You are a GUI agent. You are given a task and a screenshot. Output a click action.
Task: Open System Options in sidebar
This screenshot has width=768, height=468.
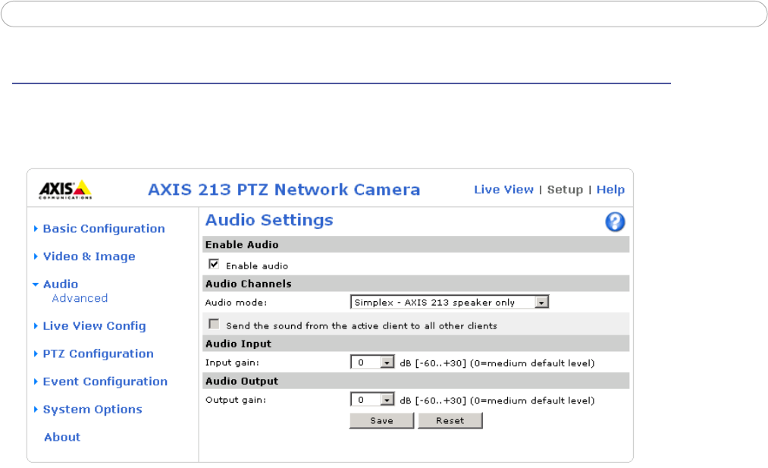coord(92,410)
